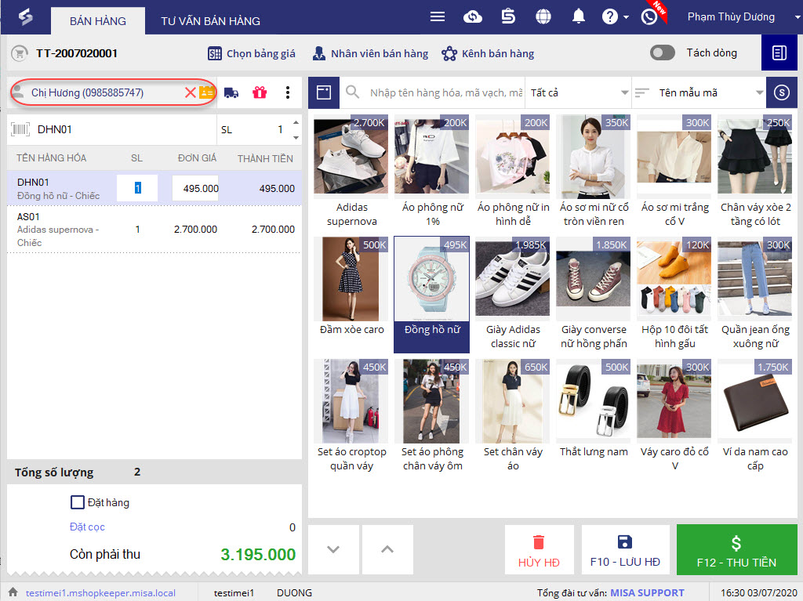Image resolution: width=803 pixels, height=601 pixels.
Task: Open the hamburger menu icon
Action: [438, 16]
